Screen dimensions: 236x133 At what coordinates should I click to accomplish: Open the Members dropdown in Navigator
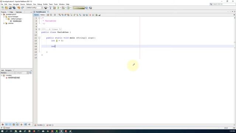(8, 73)
